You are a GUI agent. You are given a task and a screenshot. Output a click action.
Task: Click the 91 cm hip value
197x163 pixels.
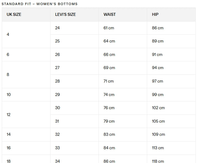pyautogui.click(x=157, y=55)
